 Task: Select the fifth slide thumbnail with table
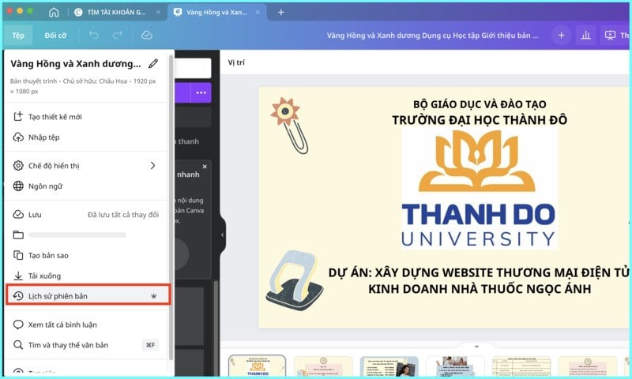click(x=521, y=366)
